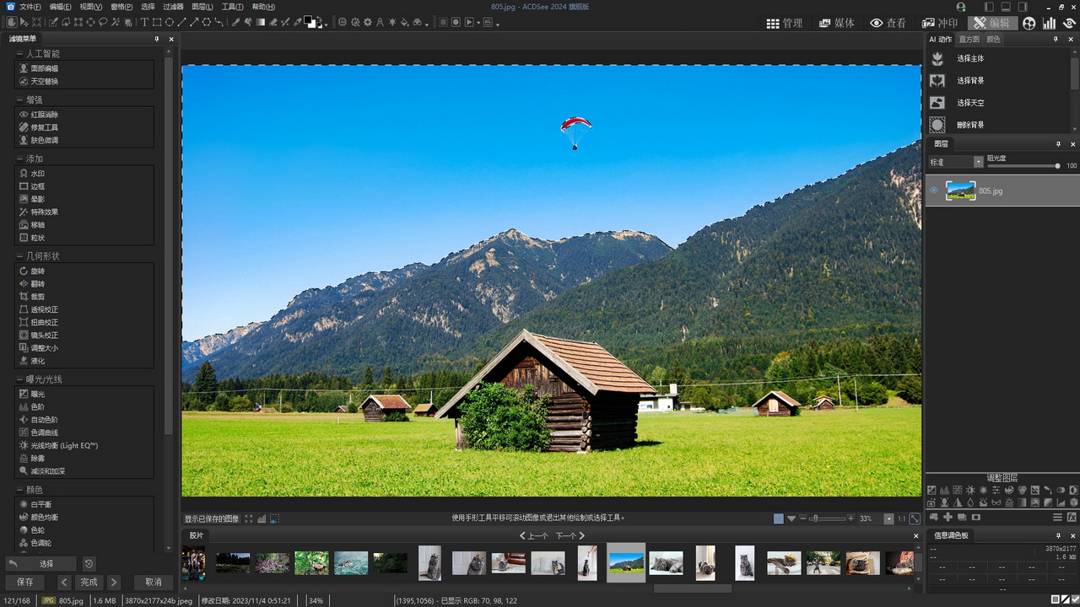
Task: Open the 标准 blend mode dropdown
Action: (x=979, y=162)
